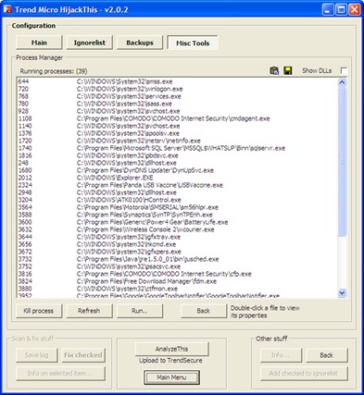The width and height of the screenshot is (364, 395).
Task: Select the inetinfo.exe process row
Action: tap(178, 141)
